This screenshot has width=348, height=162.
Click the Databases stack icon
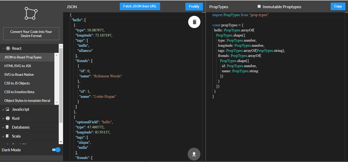[x=7, y=127]
